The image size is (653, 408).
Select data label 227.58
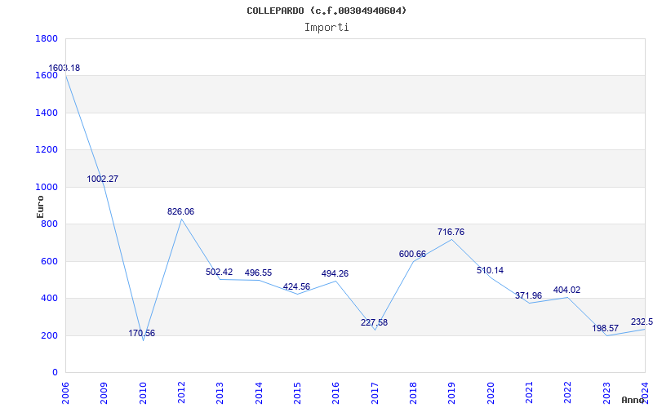(374, 322)
